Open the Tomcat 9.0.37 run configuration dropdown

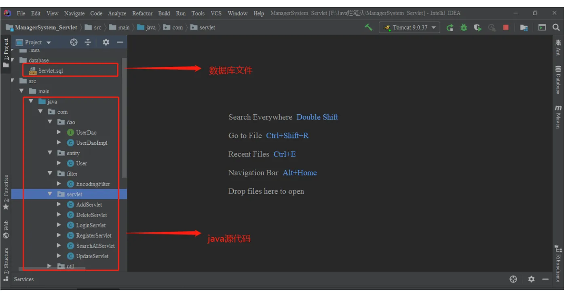[x=409, y=27]
